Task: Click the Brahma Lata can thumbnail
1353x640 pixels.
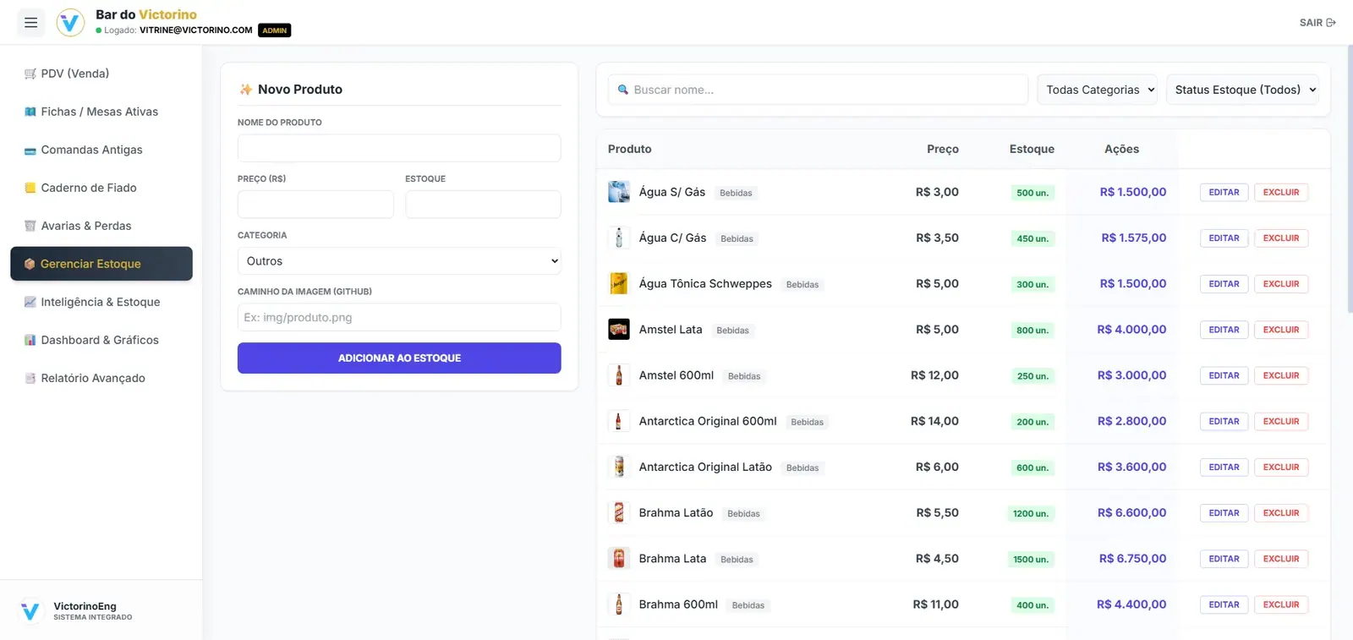Action: pos(619,559)
